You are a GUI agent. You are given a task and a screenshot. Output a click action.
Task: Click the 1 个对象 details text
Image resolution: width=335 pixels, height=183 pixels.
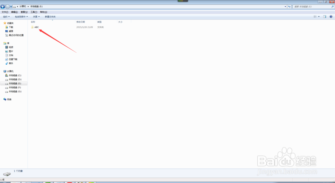point(18,171)
